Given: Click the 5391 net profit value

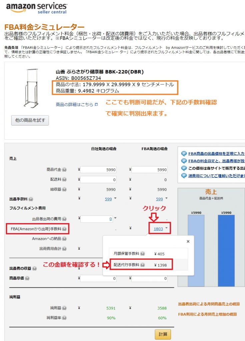Looking at the screenshot, I should [x=111, y=308].
